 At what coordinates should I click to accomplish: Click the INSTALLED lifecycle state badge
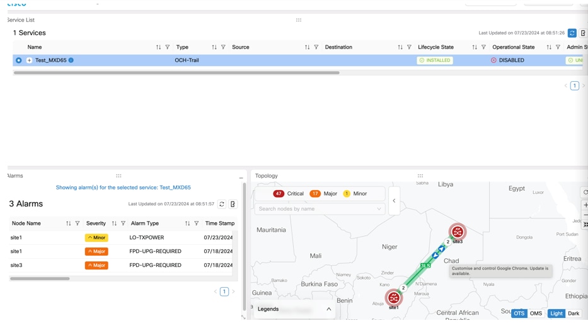pyautogui.click(x=435, y=60)
